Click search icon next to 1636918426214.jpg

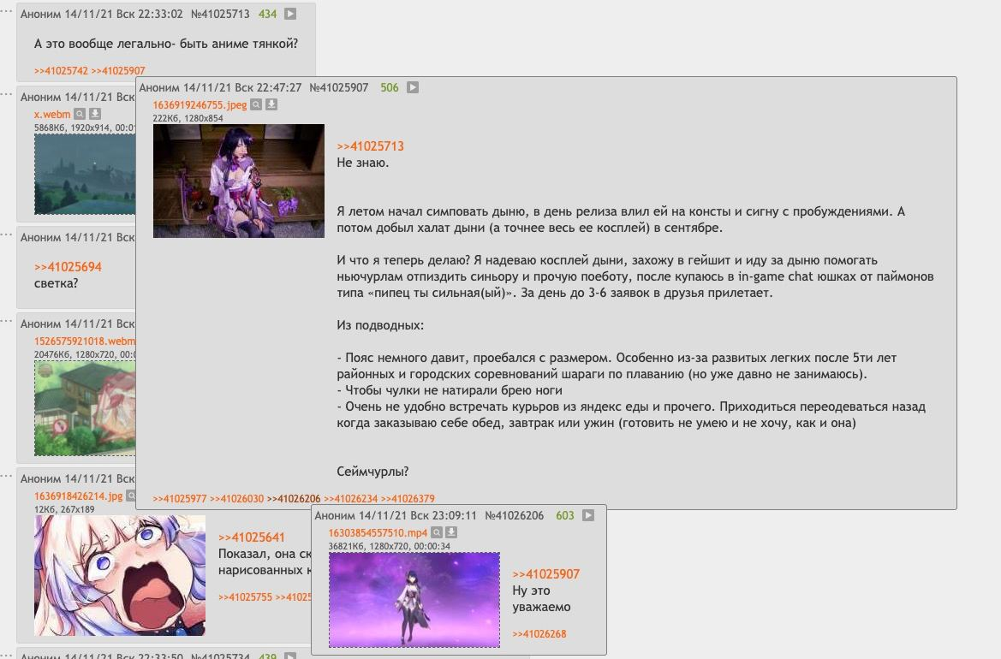pyautogui.click(x=131, y=496)
